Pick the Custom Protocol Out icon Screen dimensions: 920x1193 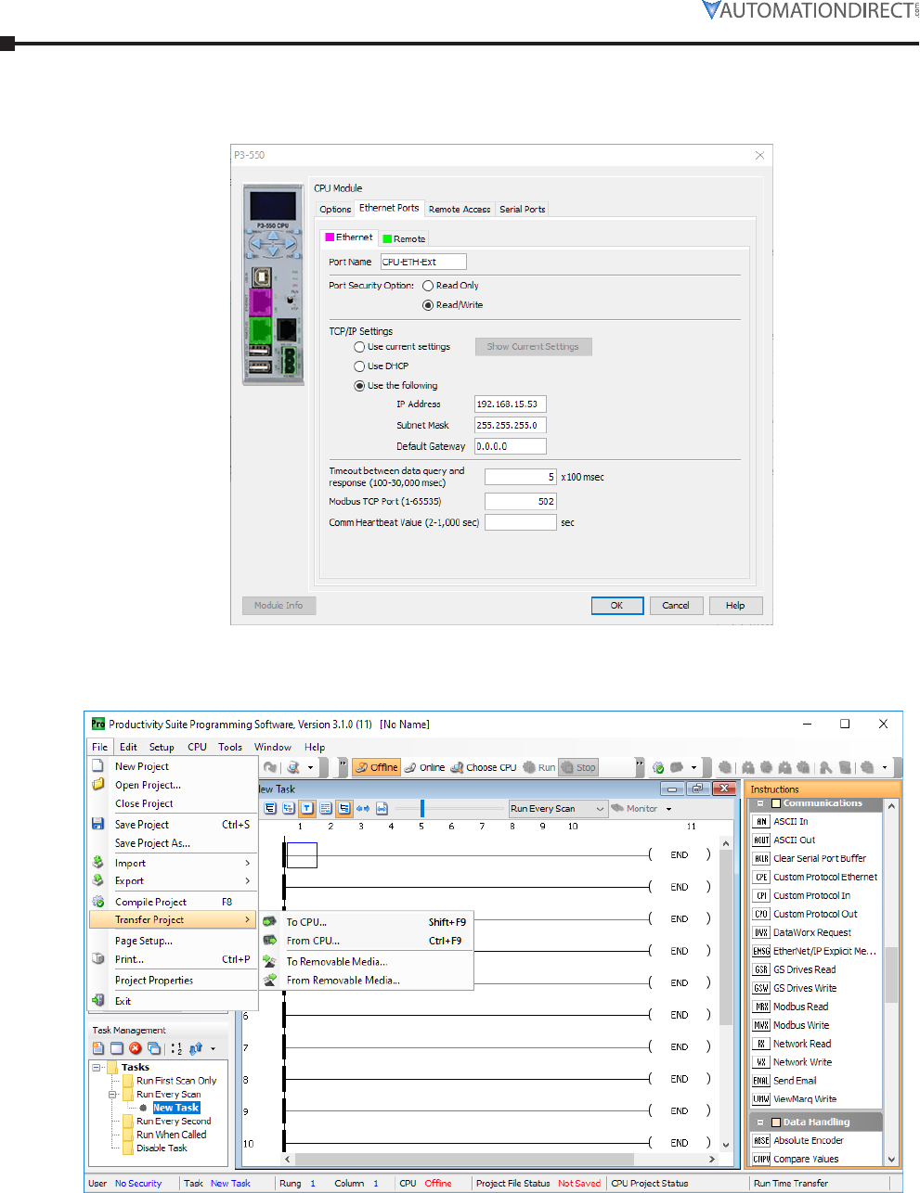761,914
